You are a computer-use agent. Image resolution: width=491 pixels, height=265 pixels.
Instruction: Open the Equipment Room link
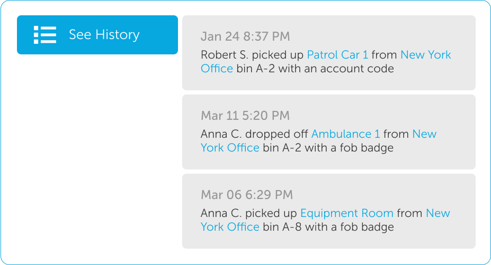[x=346, y=213]
